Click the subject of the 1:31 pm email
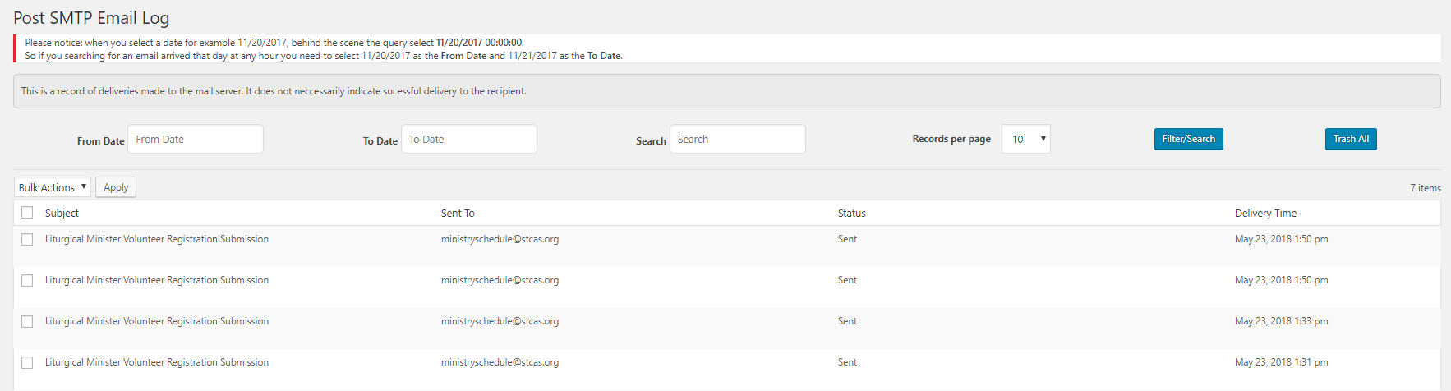Image resolution: width=1451 pixels, height=391 pixels. coord(157,362)
